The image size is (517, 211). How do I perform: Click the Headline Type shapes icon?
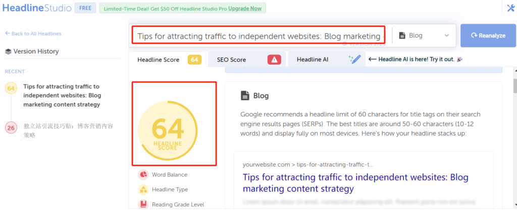pos(143,190)
